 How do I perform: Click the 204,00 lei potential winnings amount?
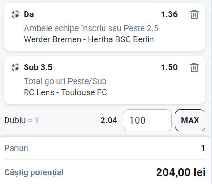[181, 172]
